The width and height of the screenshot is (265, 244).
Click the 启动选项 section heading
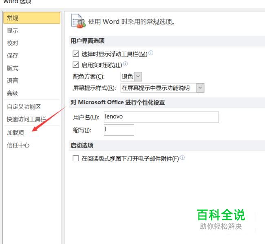point(82,145)
